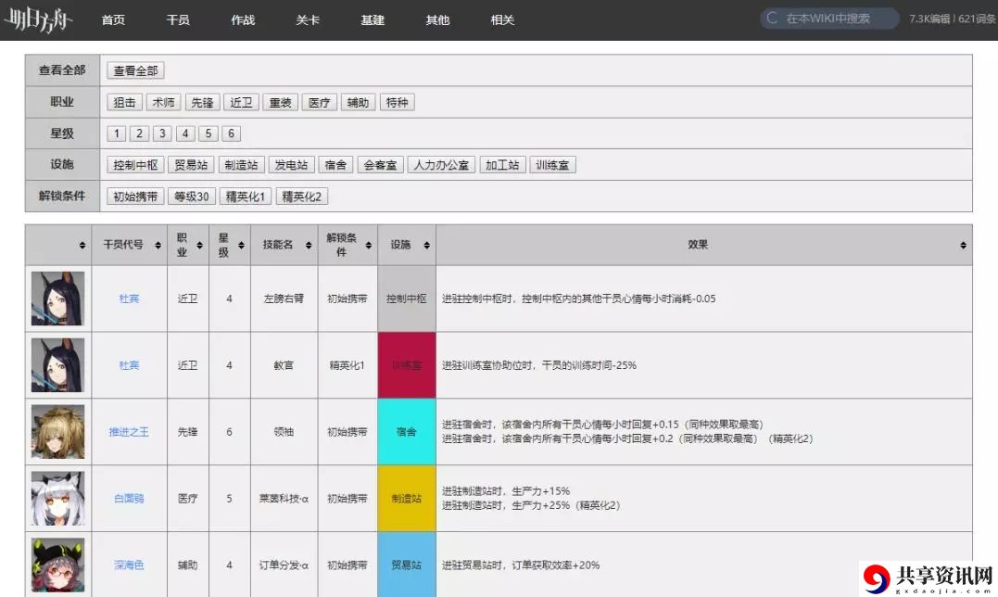Toggle the 近卫 class filter

[x=241, y=103]
